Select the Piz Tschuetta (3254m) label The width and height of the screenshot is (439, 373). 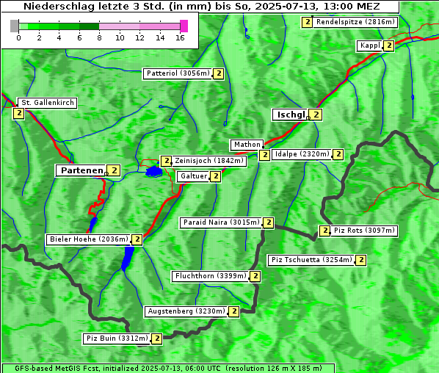[311, 260]
